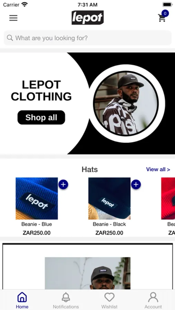Select the Beanie - Blue product name
175x310 pixels.
(x=37, y=224)
